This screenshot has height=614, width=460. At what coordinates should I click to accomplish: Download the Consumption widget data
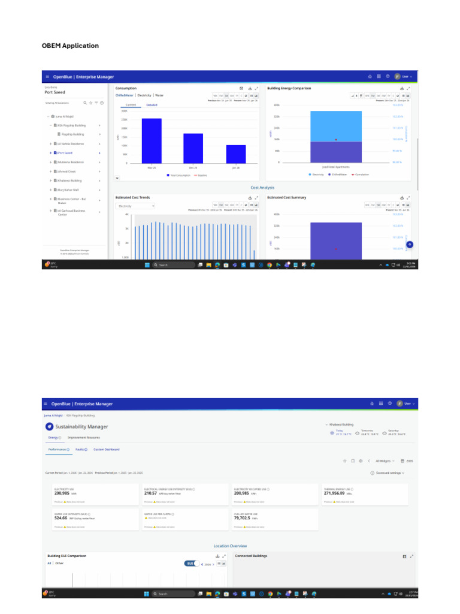(250, 89)
